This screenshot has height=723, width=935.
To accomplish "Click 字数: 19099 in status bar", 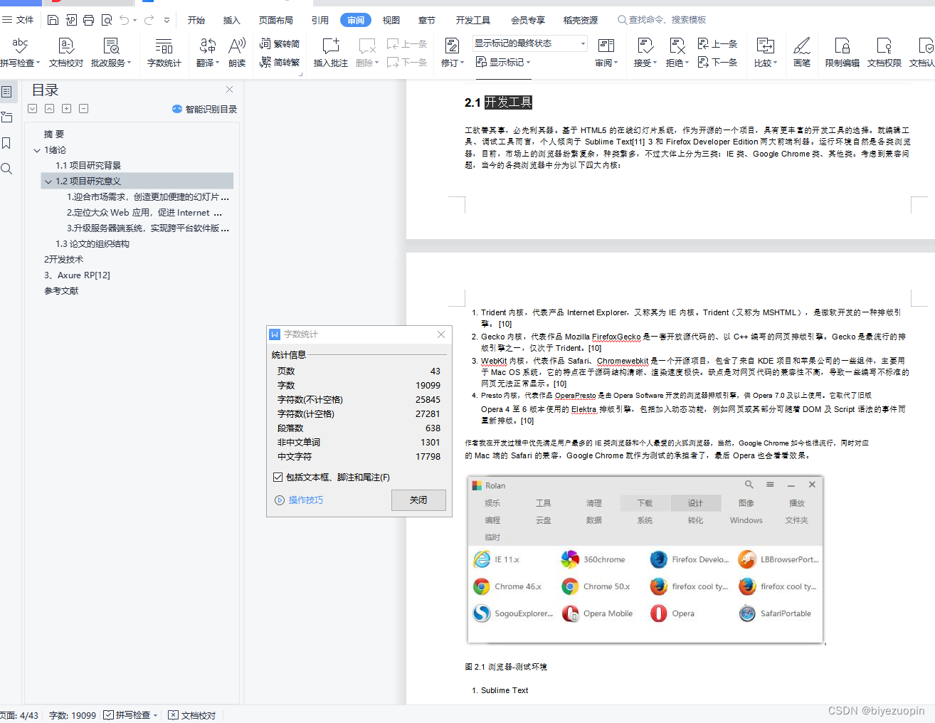I will [x=73, y=715].
